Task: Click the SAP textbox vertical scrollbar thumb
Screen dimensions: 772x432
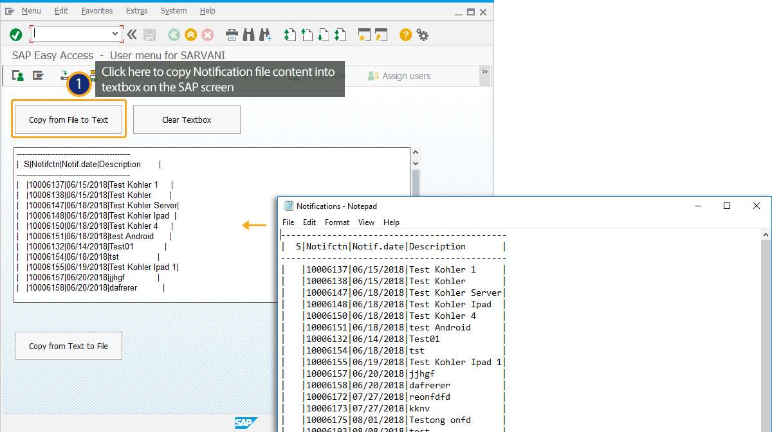Action: coord(415,183)
